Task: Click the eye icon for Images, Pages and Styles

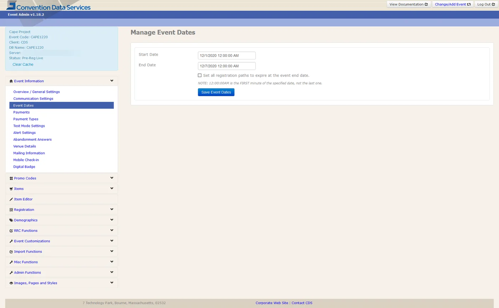Action: tap(11, 283)
